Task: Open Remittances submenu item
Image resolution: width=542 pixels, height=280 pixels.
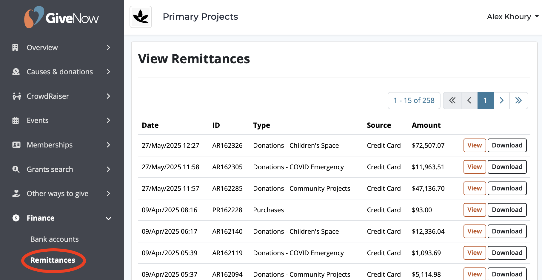Action: (x=53, y=260)
